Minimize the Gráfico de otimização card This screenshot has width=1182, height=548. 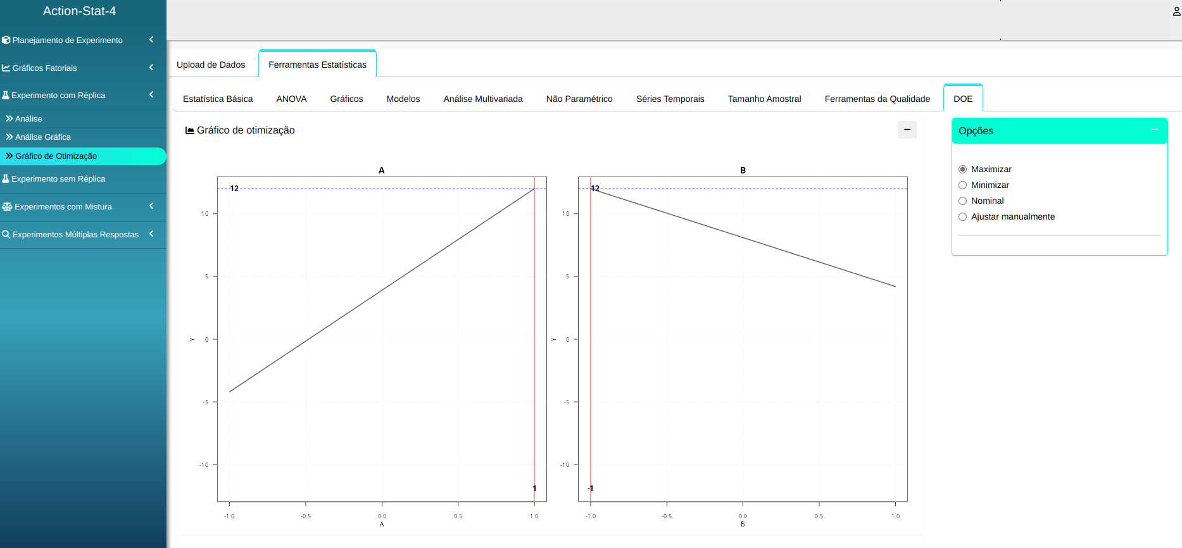click(x=907, y=130)
